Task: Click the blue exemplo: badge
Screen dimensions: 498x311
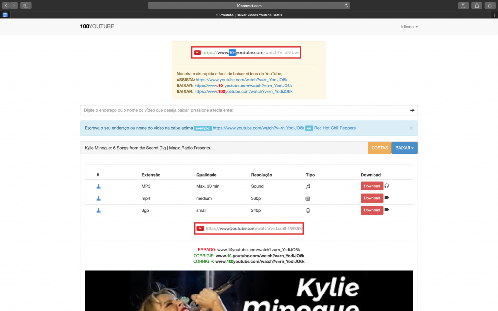Action: [x=203, y=128]
